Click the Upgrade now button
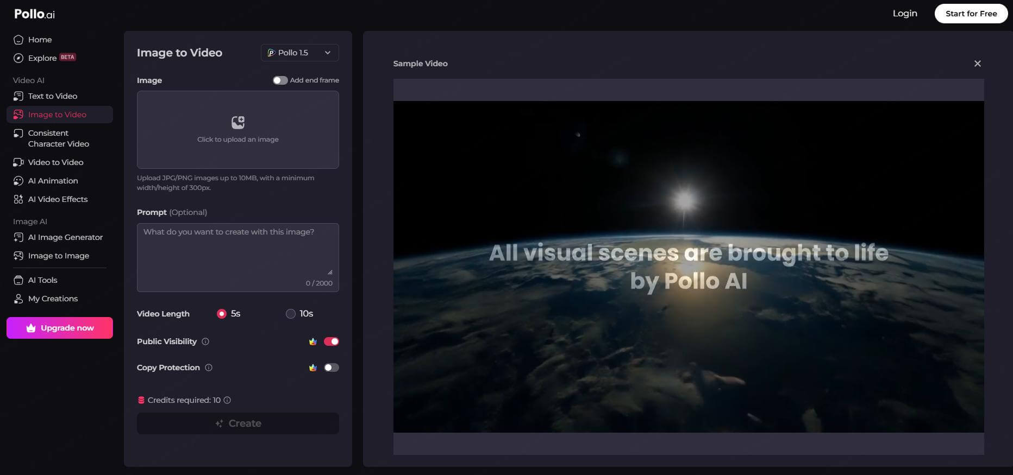Viewport: 1013px width, 475px height. click(60, 328)
